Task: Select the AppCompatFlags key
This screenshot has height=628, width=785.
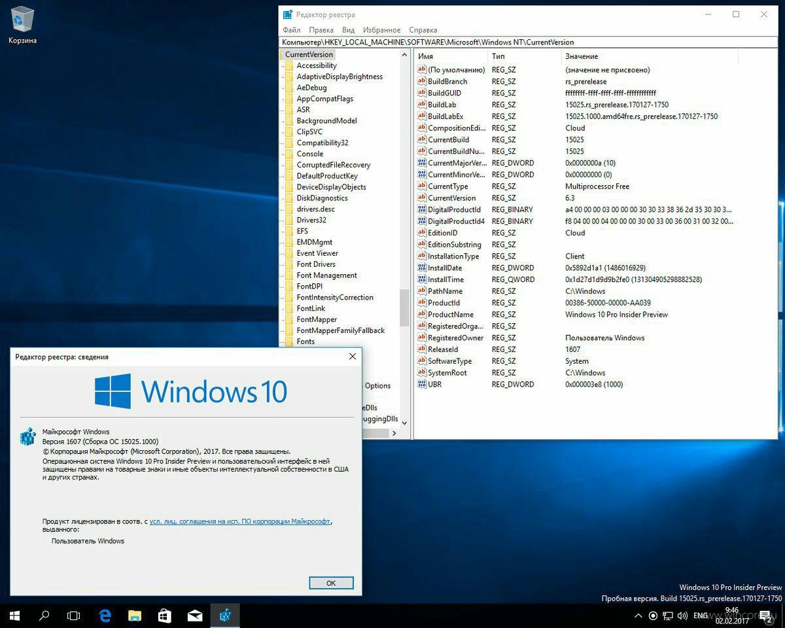Action: pos(324,99)
